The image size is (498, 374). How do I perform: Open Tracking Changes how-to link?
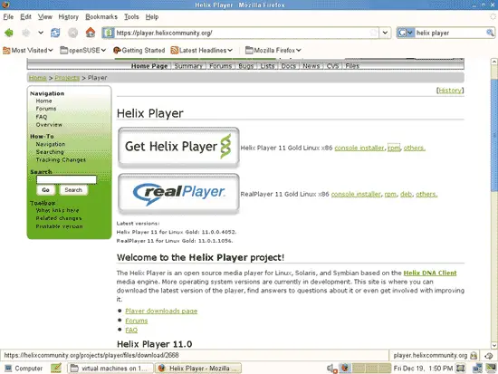[61, 159]
